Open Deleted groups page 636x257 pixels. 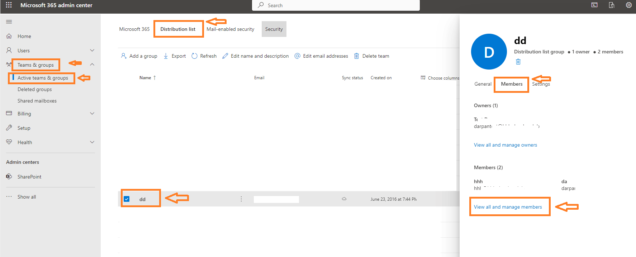point(34,89)
